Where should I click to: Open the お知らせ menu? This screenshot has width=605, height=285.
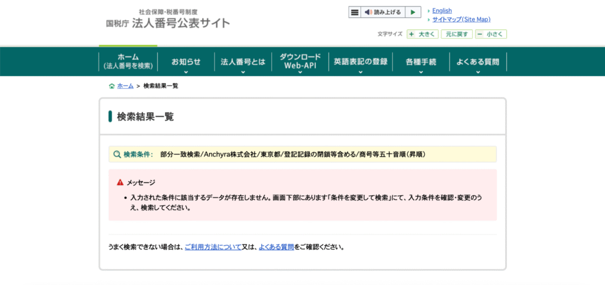[x=186, y=61]
